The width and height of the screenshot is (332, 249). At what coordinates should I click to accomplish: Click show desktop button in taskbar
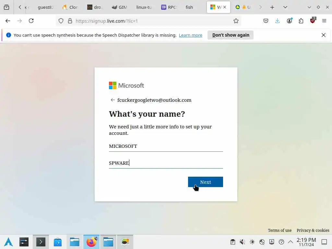pos(324,242)
